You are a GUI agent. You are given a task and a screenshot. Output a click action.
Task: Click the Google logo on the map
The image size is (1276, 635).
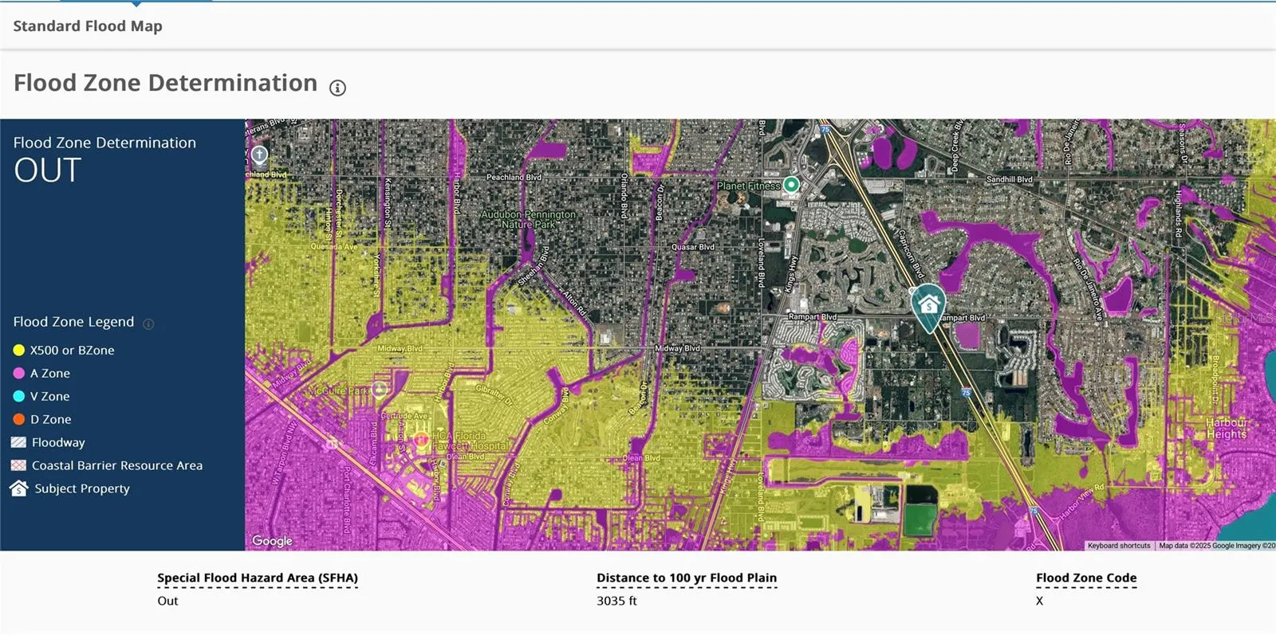pyautogui.click(x=272, y=541)
